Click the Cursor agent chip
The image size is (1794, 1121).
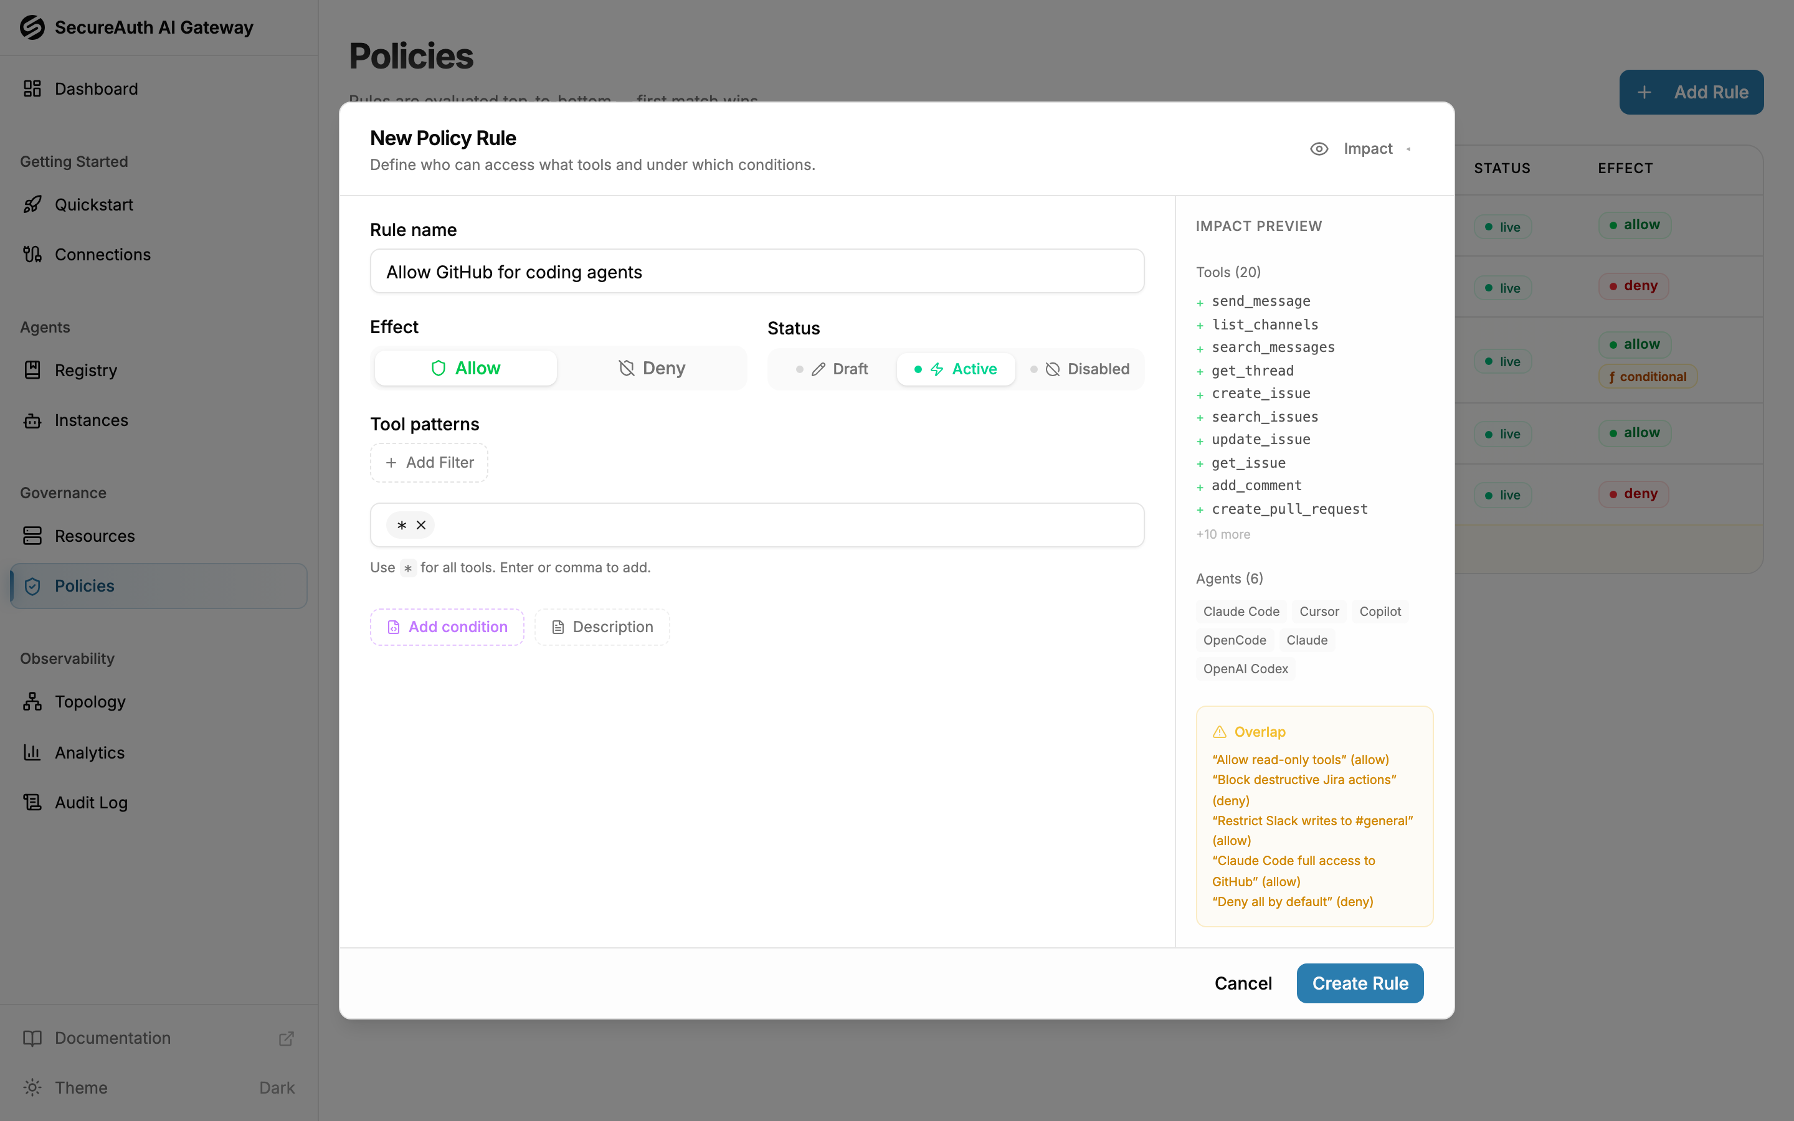1319,612
